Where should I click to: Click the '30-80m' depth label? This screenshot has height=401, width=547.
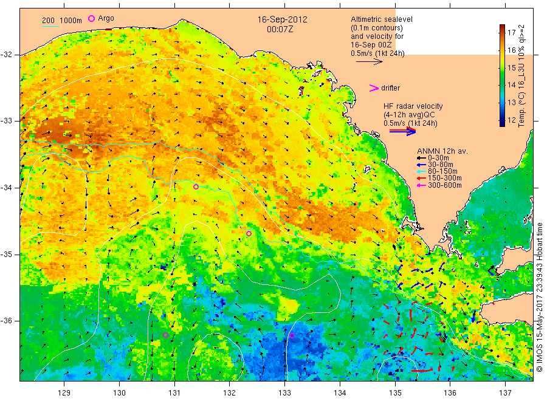[441, 165]
